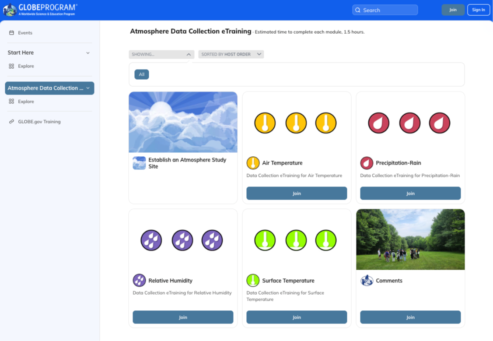Select the All filter chip
The width and height of the screenshot is (493, 341).
pos(141,74)
